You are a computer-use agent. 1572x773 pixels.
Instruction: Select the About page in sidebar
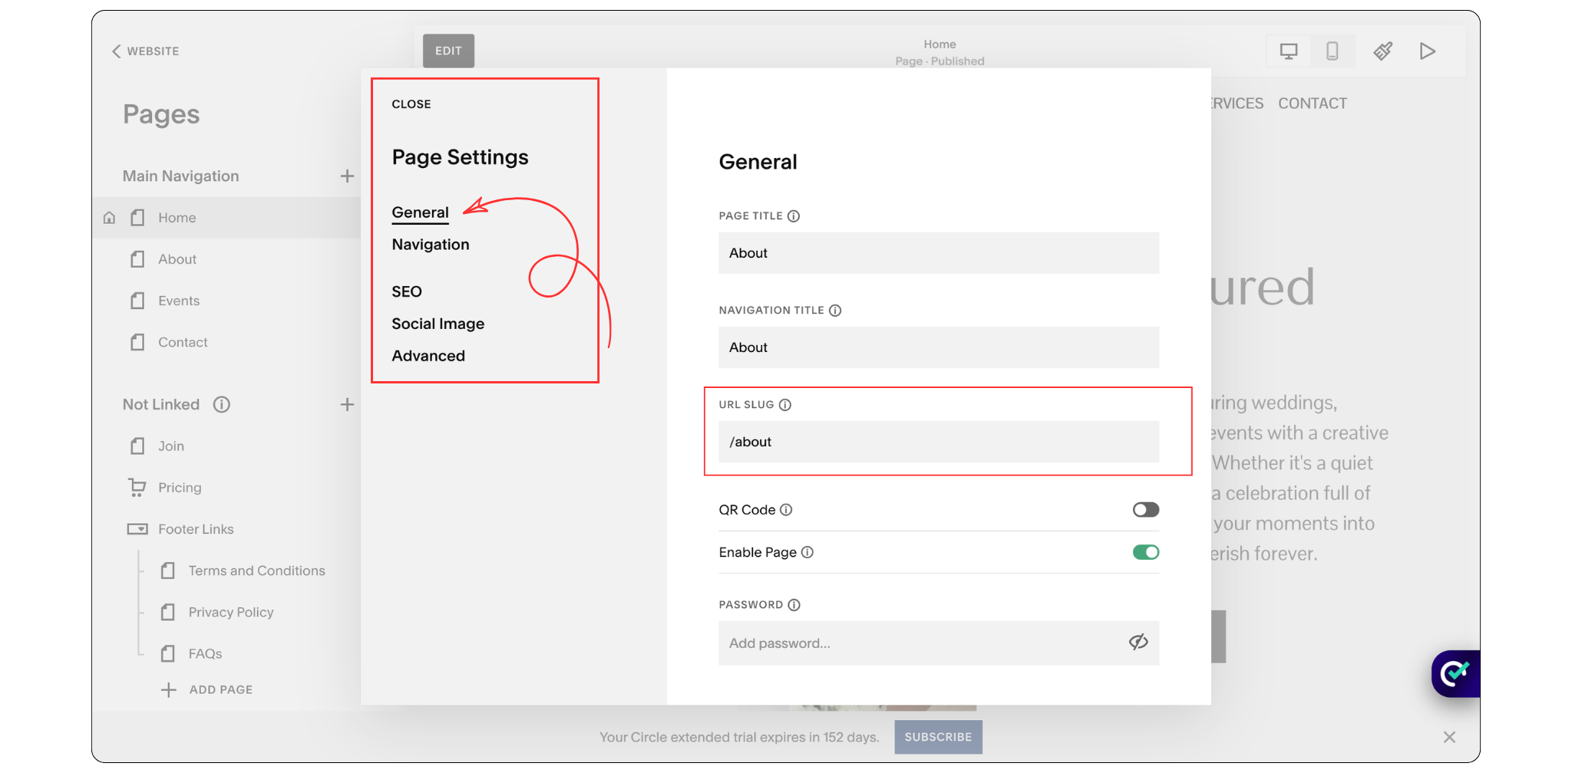pyautogui.click(x=177, y=259)
